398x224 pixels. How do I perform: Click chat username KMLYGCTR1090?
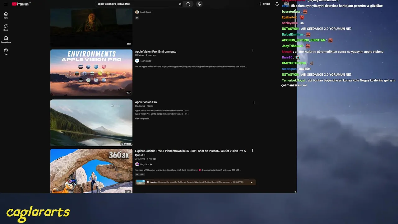[294, 63]
